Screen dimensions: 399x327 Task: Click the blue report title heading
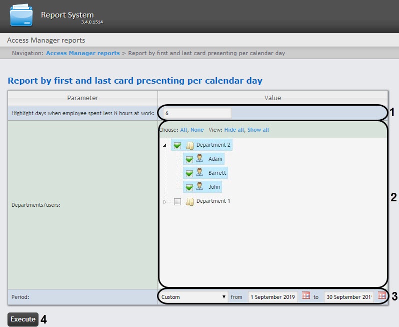135,81
